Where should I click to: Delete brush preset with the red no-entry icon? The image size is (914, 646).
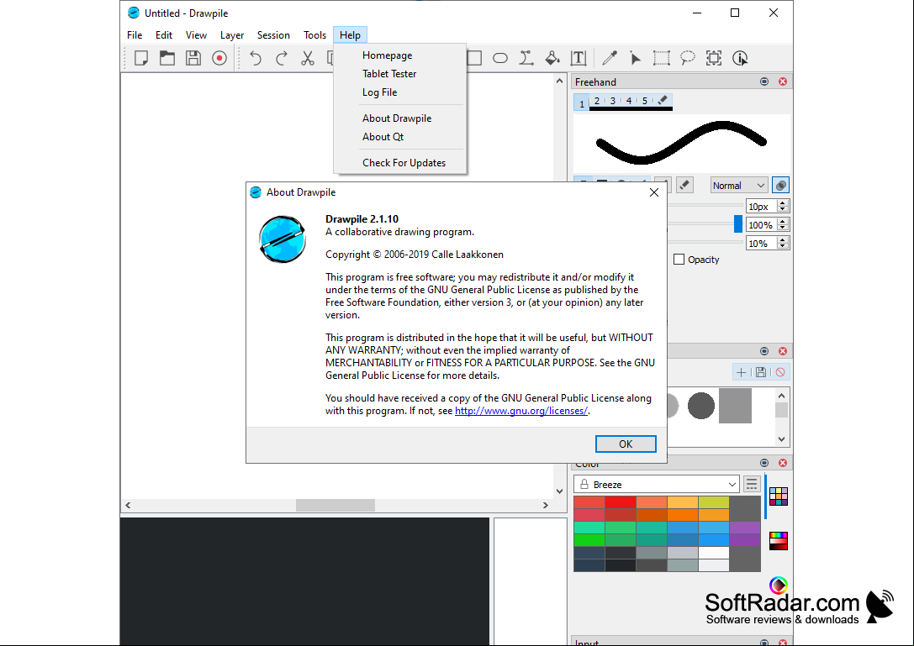780,372
